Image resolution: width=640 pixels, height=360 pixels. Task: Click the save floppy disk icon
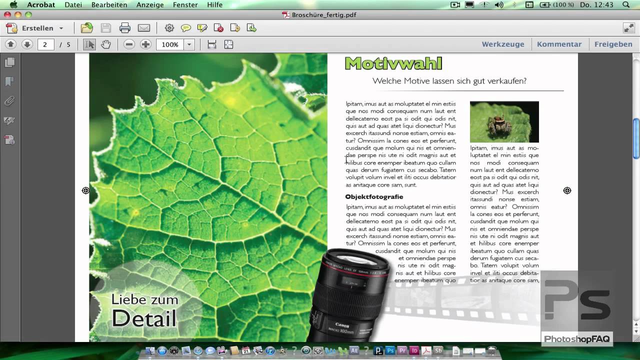pyautogui.click(x=106, y=28)
